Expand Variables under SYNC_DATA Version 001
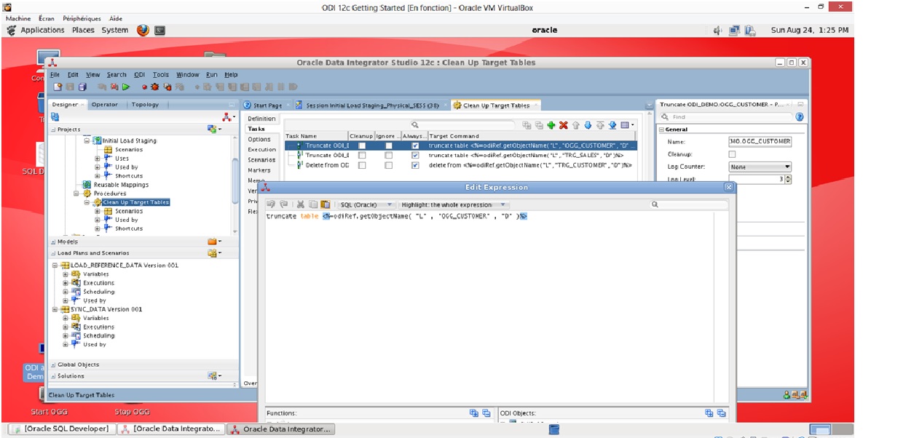Screen dimensions: 922x438 [x=66, y=318]
